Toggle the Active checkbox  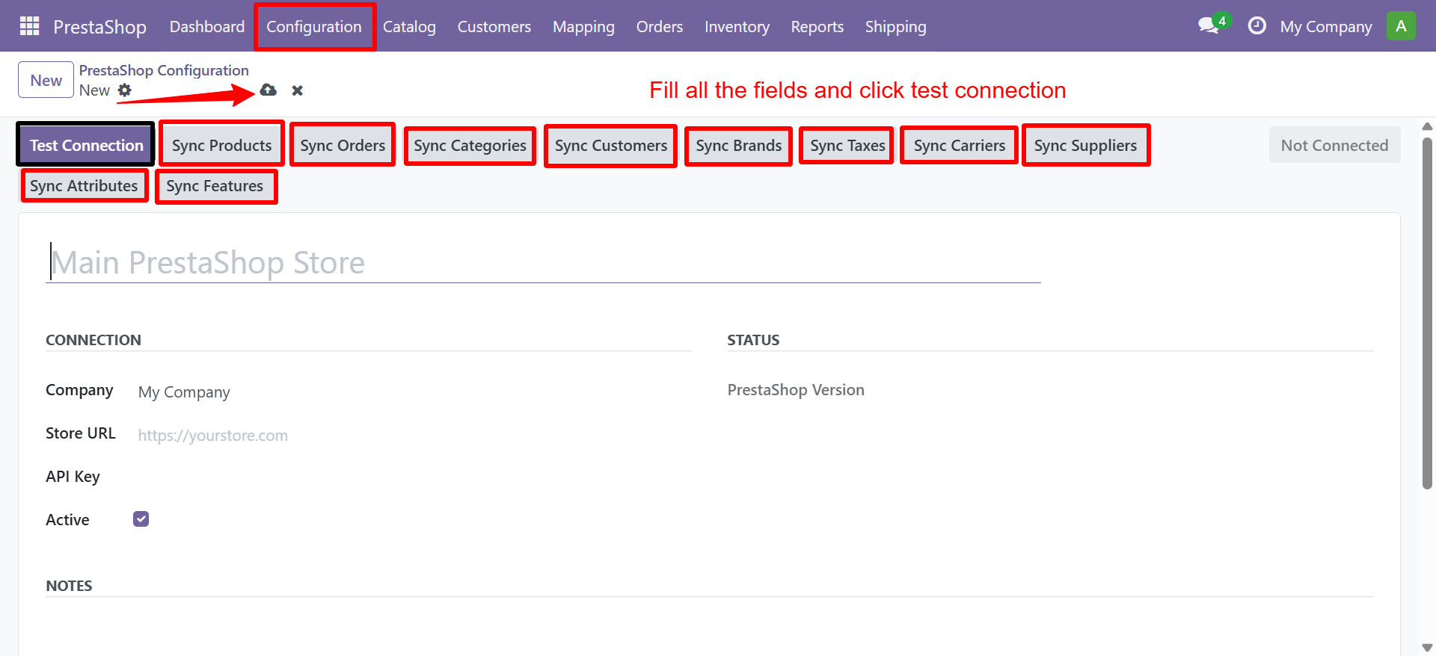click(141, 519)
